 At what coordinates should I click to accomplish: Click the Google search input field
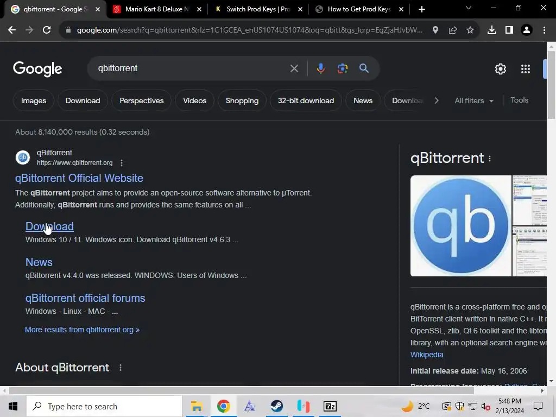[x=192, y=68]
